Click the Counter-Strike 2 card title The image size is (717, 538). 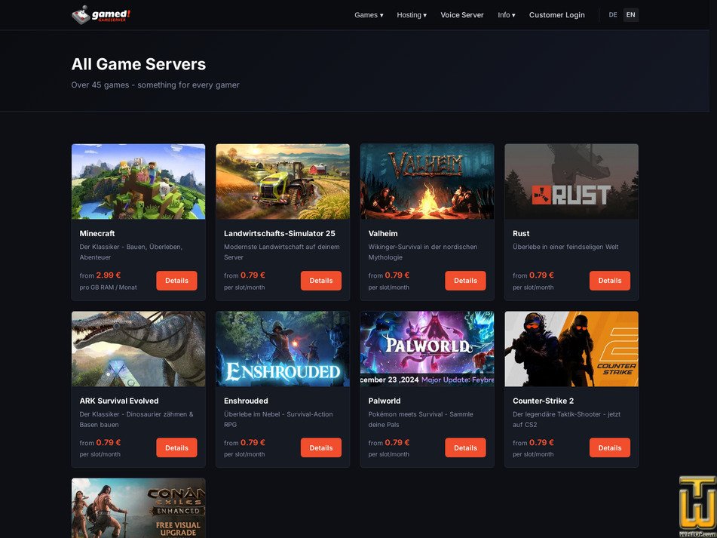click(x=544, y=401)
